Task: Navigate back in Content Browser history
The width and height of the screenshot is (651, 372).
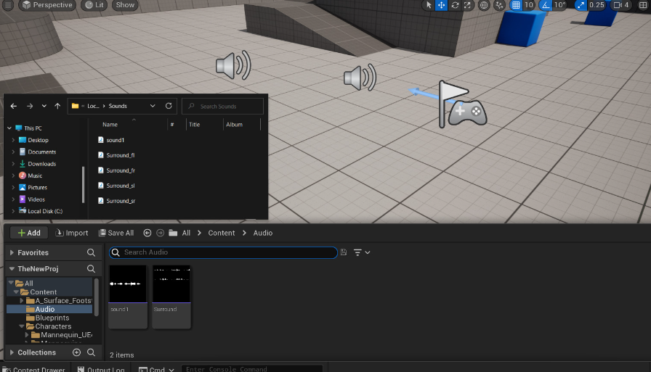Action: [147, 233]
